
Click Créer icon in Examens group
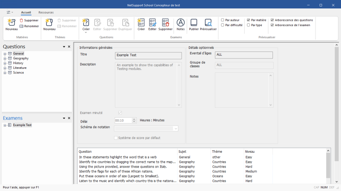(141, 22)
